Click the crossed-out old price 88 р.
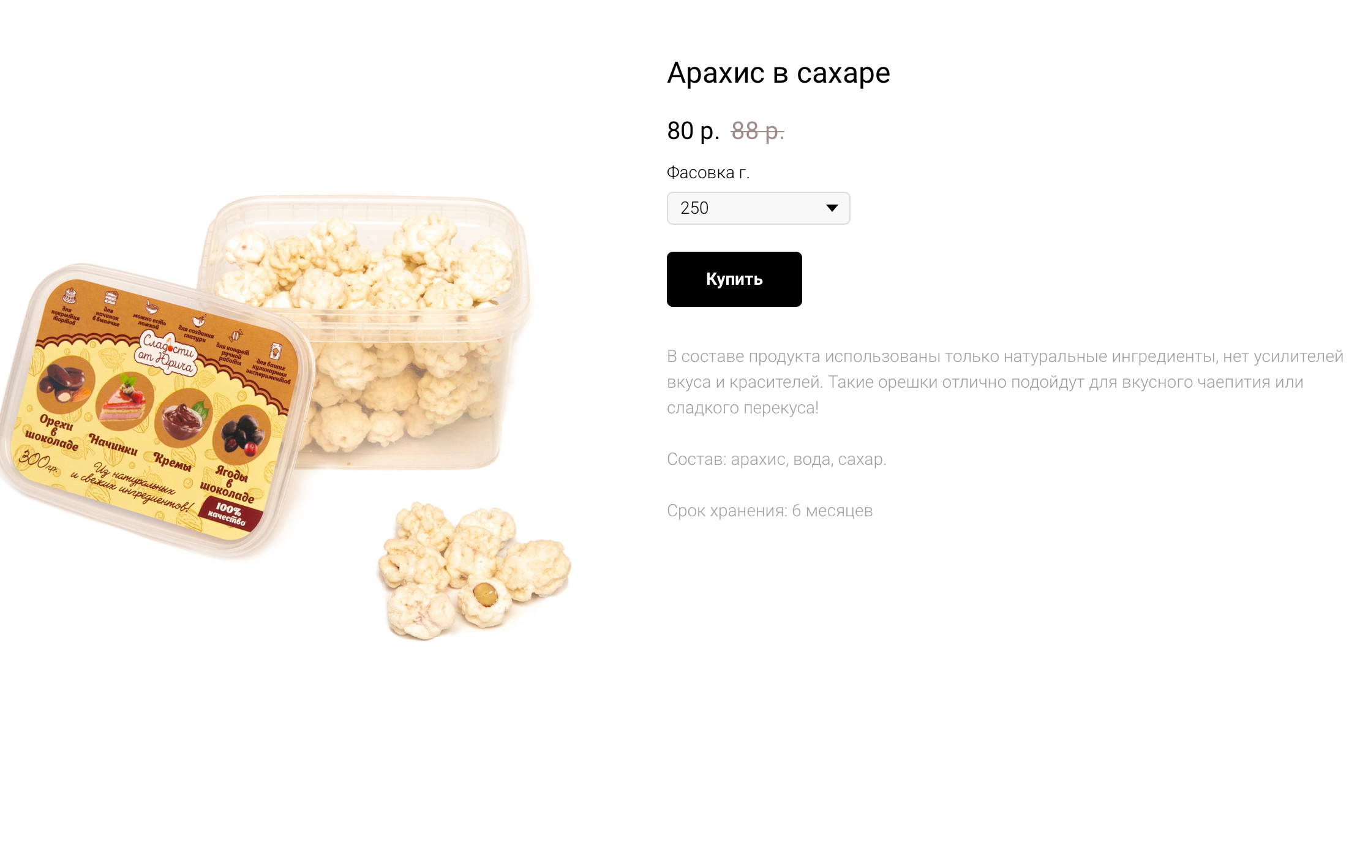This screenshot has width=1368, height=847. pos(757,131)
